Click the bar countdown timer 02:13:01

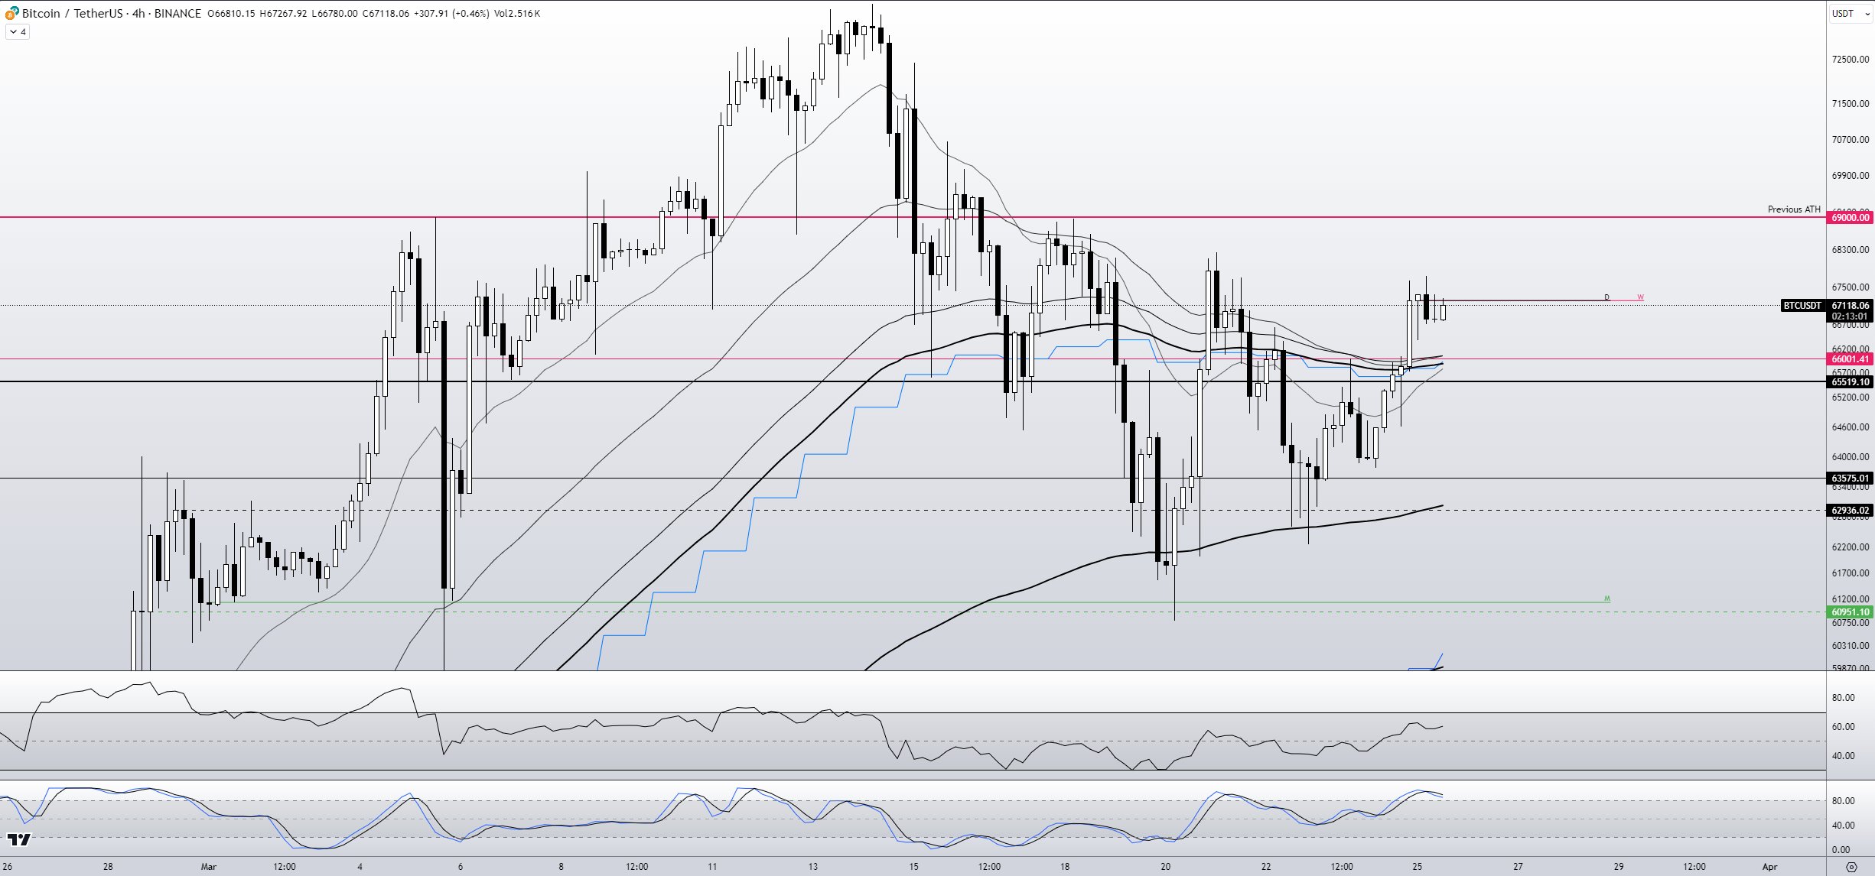pos(1850,316)
